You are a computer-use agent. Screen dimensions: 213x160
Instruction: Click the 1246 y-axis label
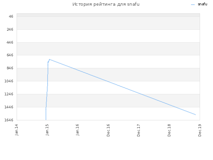click(x=9, y=94)
